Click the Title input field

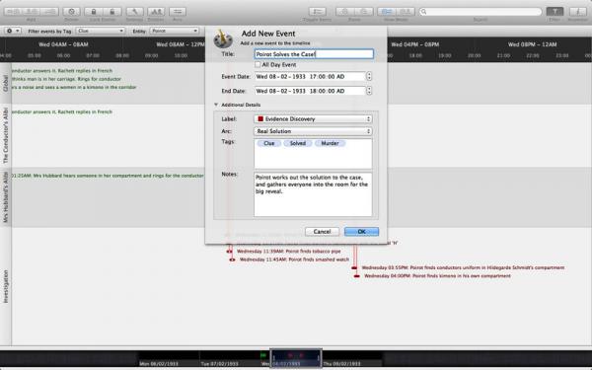coord(314,54)
